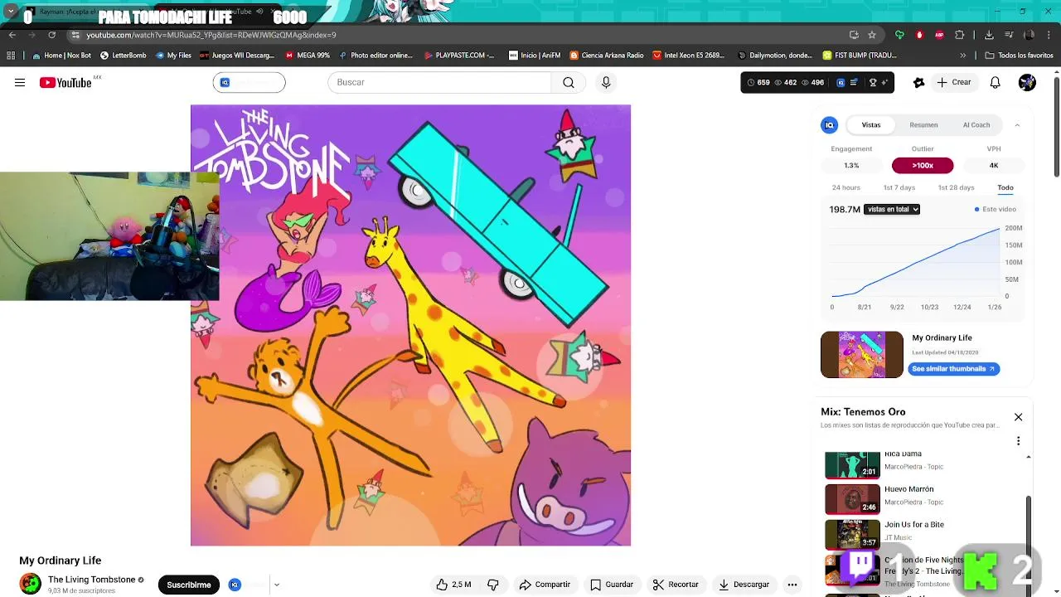
Task: Close the Mix: Tenemos Oro playlist panel
Action: click(x=1018, y=417)
